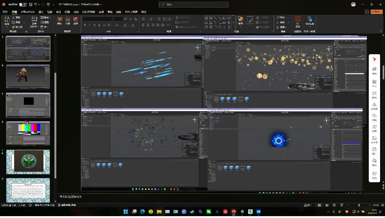Toggle Bold text formatting
Image resolution: width=385 pixels, height=218 pixels.
(x=85, y=25)
